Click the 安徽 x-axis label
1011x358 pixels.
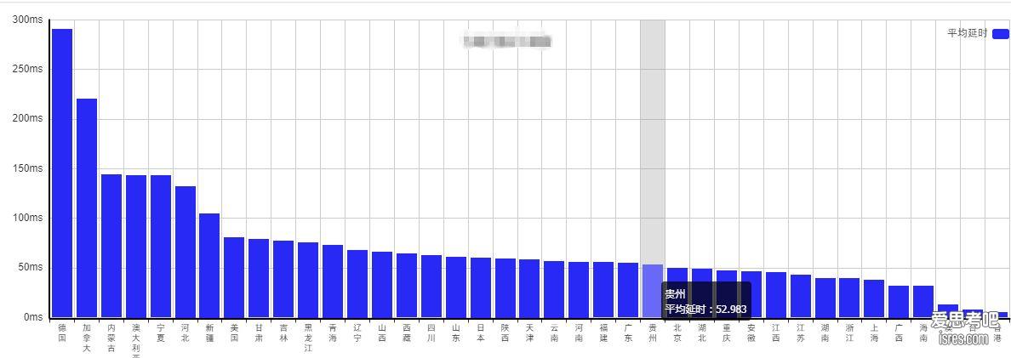pyautogui.click(x=751, y=332)
